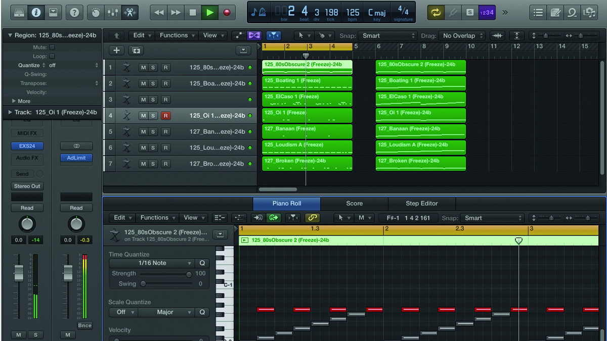Mute track 7 127_Bro

click(x=143, y=164)
